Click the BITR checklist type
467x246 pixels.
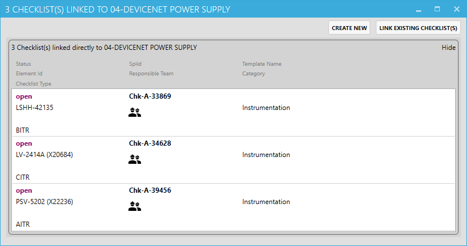coord(23,130)
